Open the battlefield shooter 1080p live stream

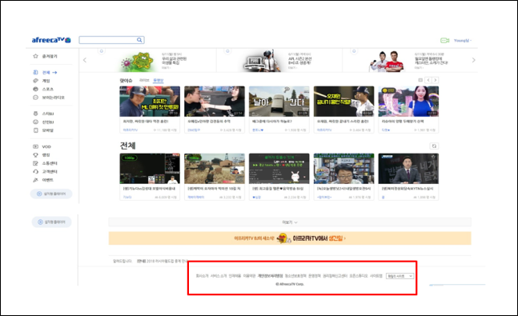click(x=215, y=169)
